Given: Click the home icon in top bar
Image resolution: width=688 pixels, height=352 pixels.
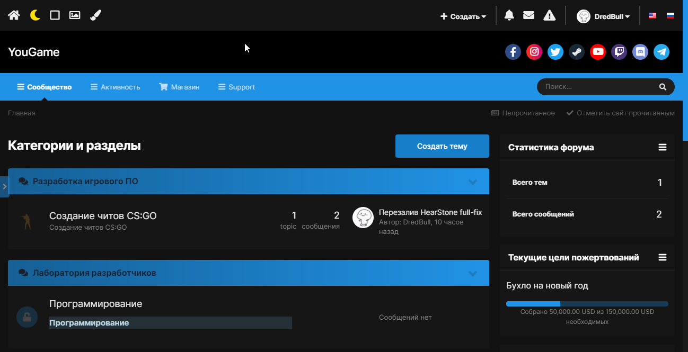Looking at the screenshot, I should [14, 15].
